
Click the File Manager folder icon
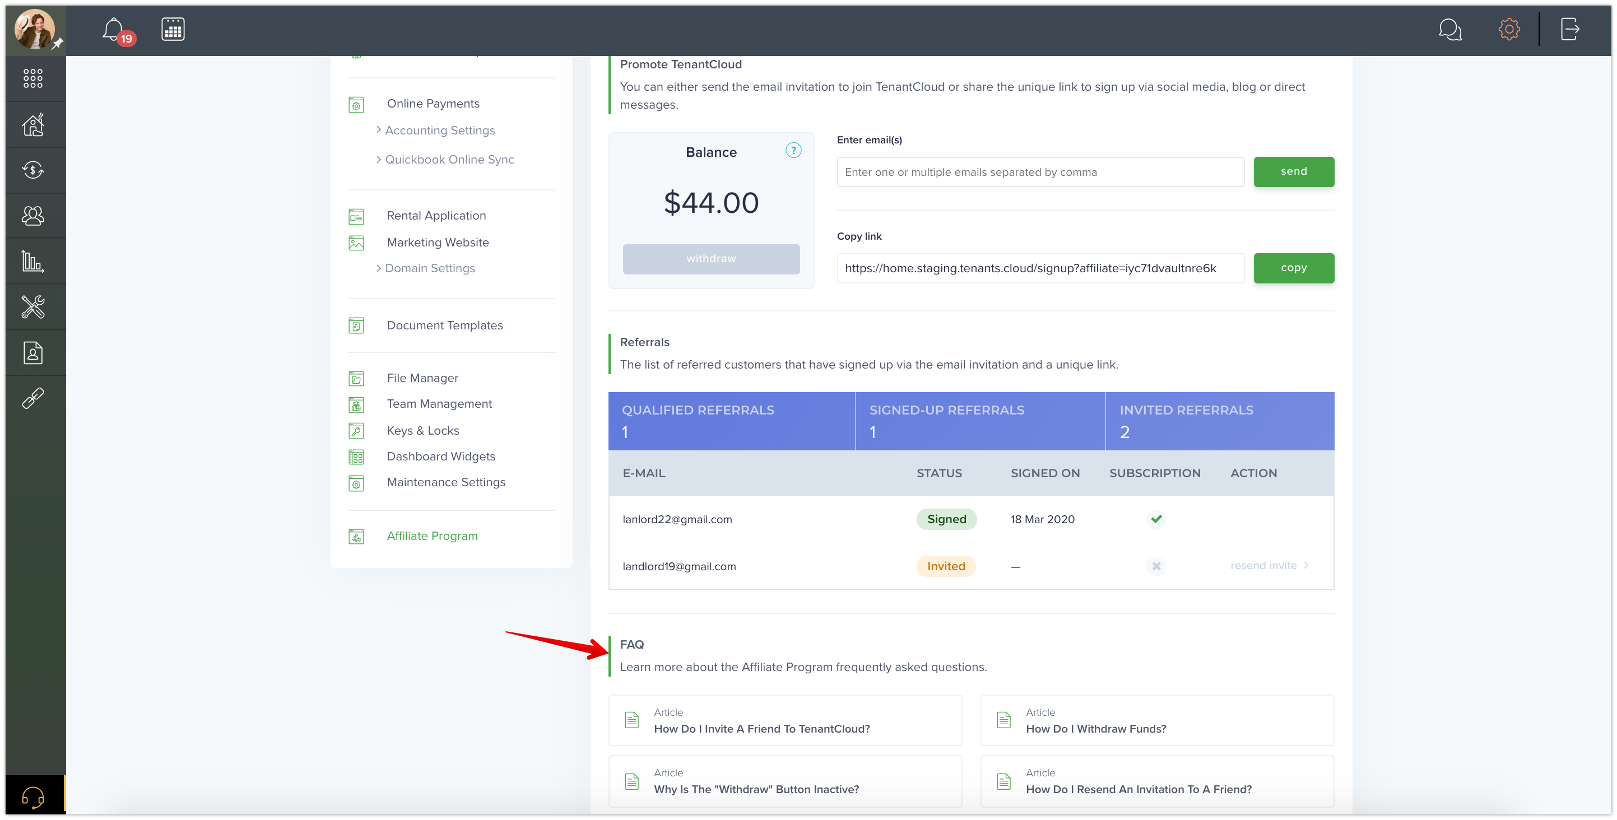356,378
